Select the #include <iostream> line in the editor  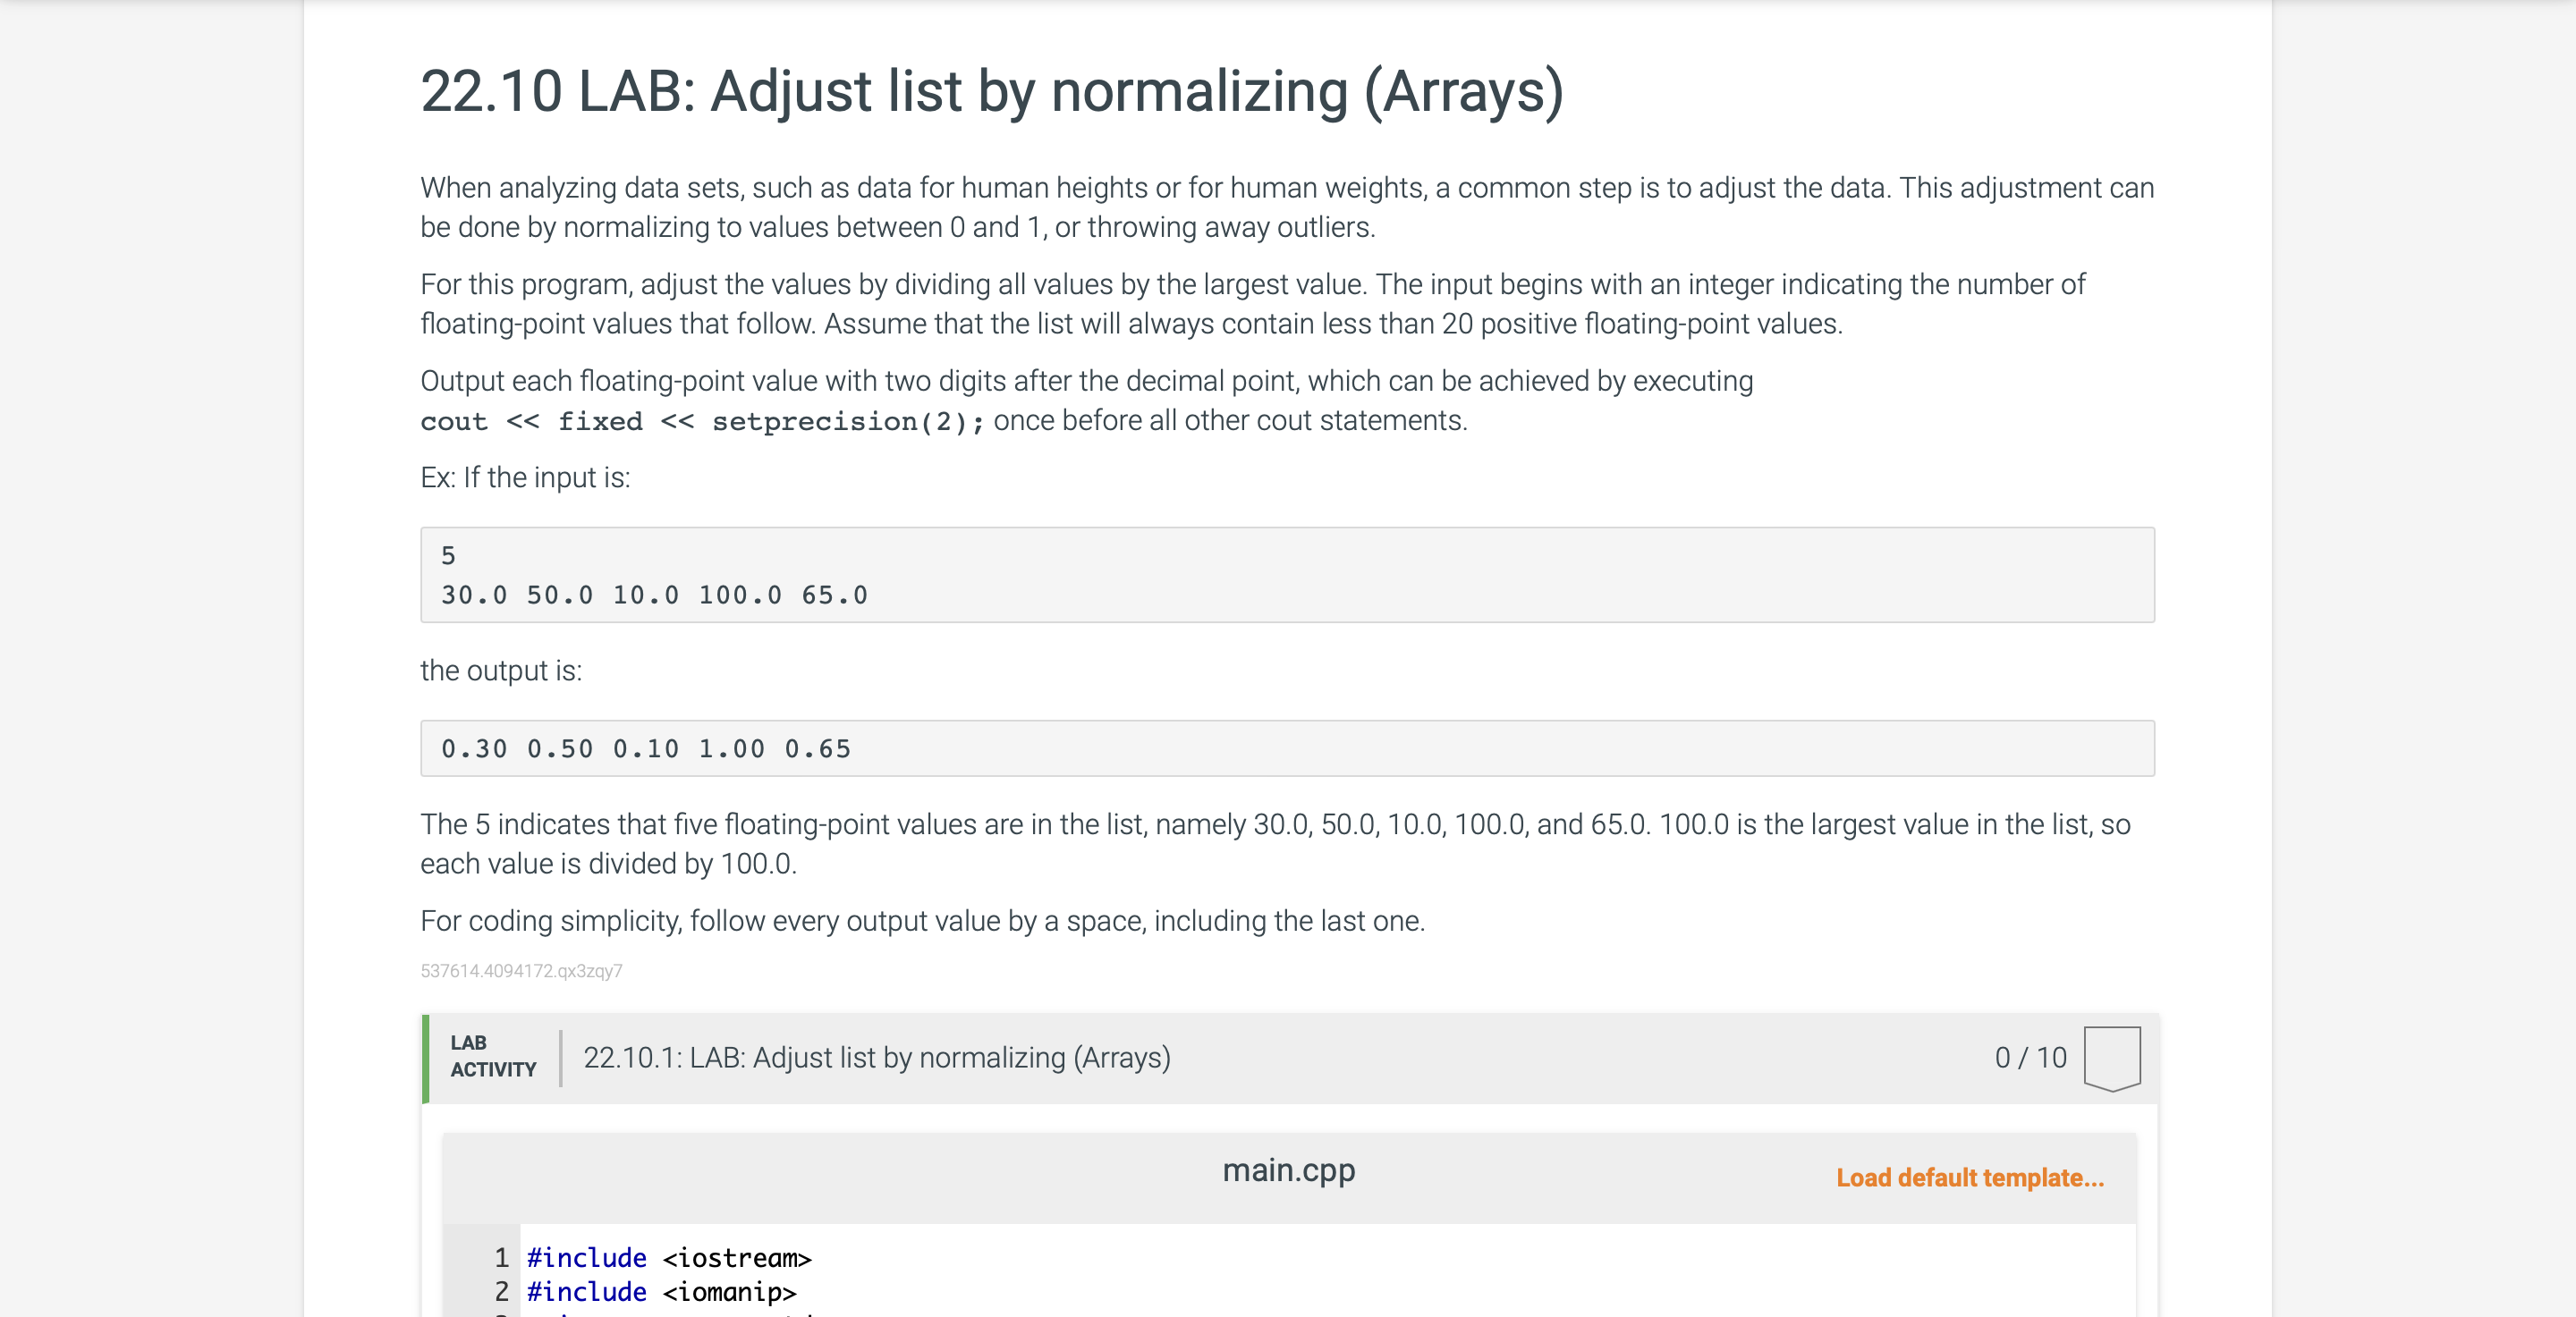pyautogui.click(x=668, y=1257)
